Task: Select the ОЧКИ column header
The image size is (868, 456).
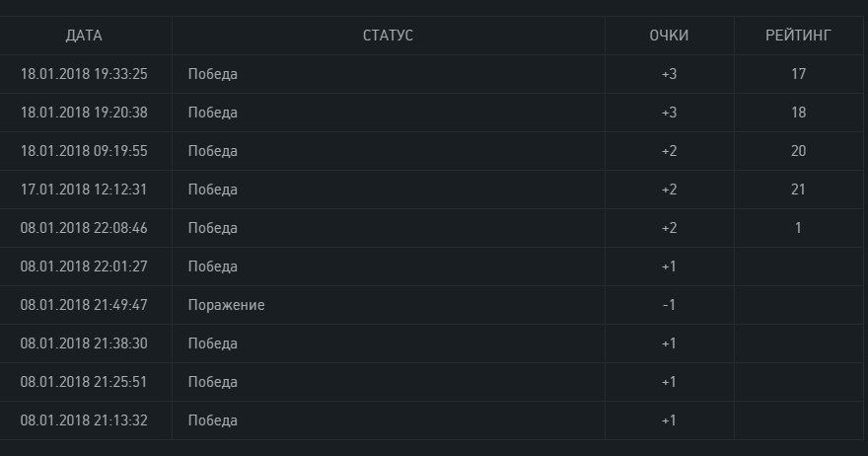Action: point(669,36)
